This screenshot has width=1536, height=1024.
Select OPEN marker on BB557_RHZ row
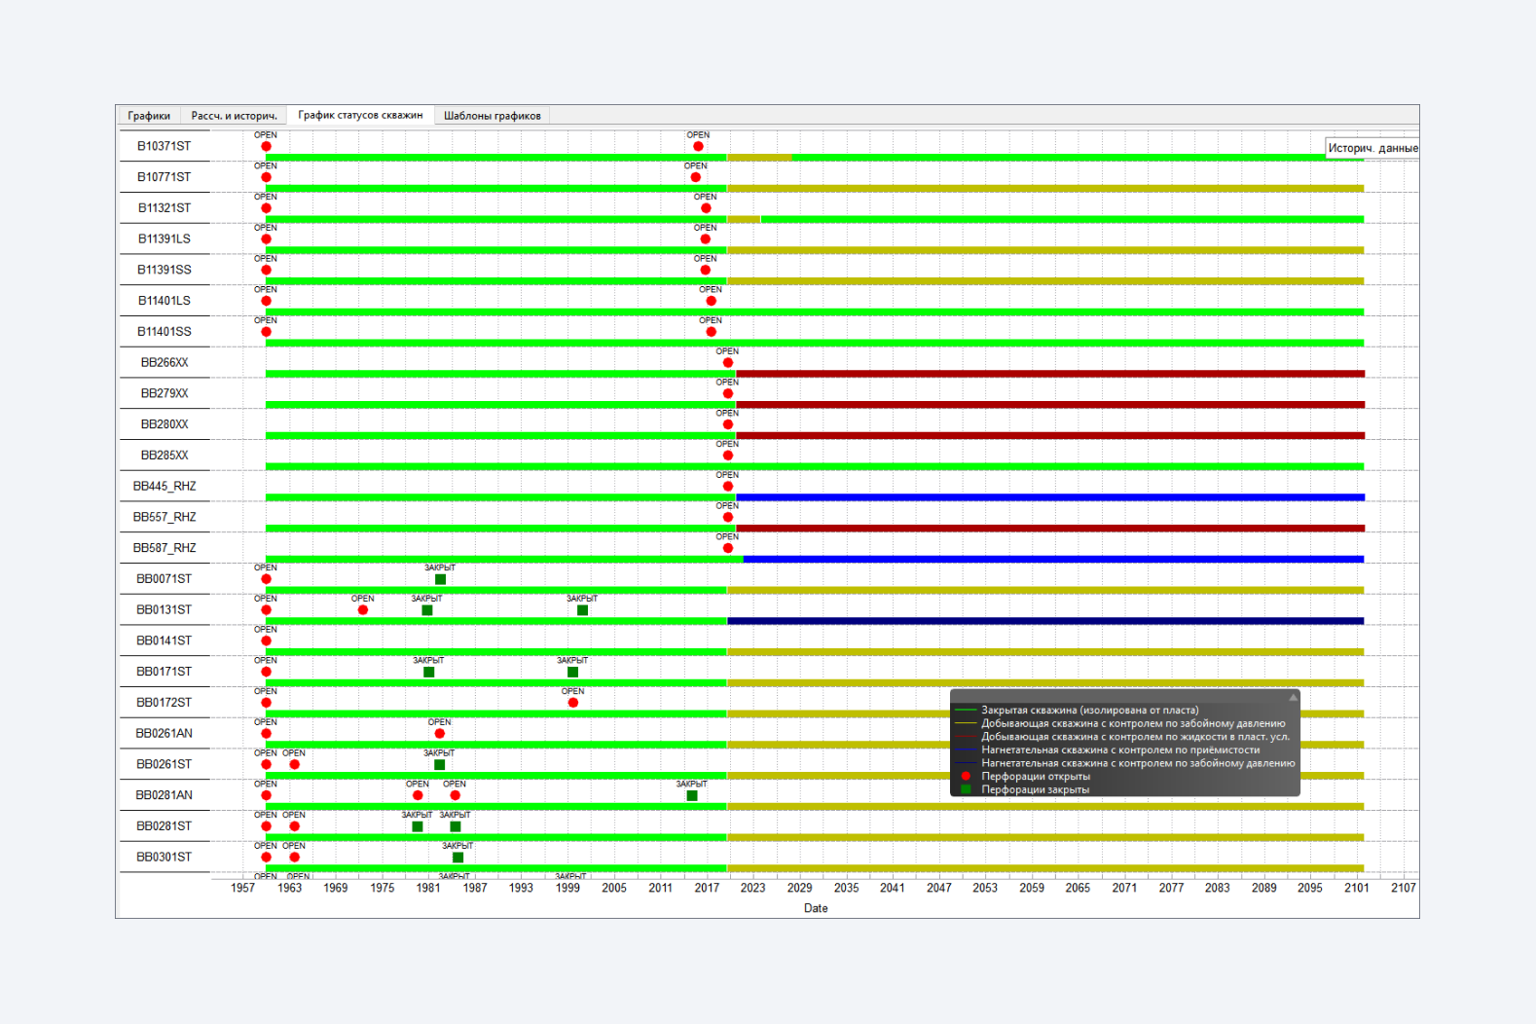pos(727,517)
